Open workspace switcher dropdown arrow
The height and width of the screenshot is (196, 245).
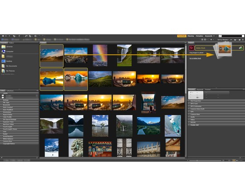point(214,36)
